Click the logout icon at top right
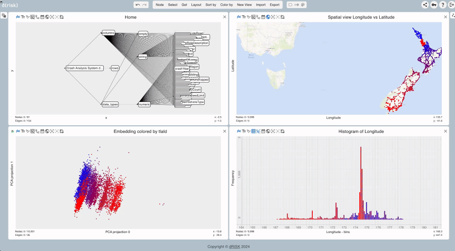 pos(451,5)
